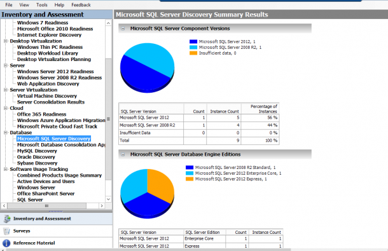Select Windows 7 Readiness in tree

click(43, 23)
